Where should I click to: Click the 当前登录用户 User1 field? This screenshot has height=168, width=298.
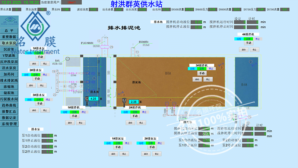click(71, 2)
